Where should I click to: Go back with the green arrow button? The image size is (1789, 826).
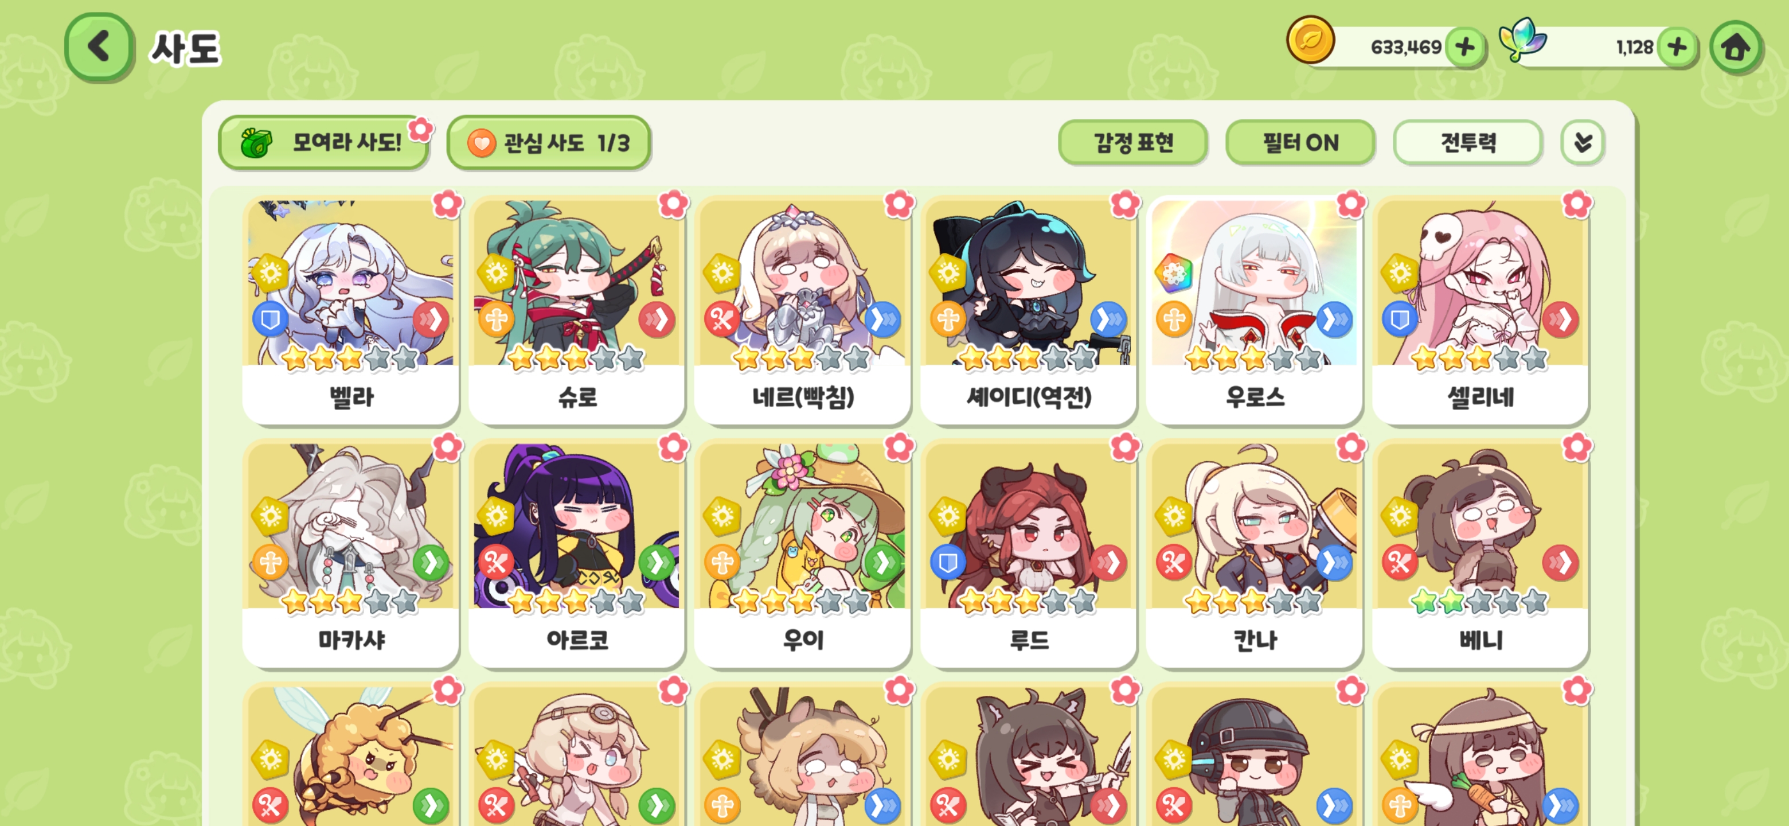tap(99, 48)
